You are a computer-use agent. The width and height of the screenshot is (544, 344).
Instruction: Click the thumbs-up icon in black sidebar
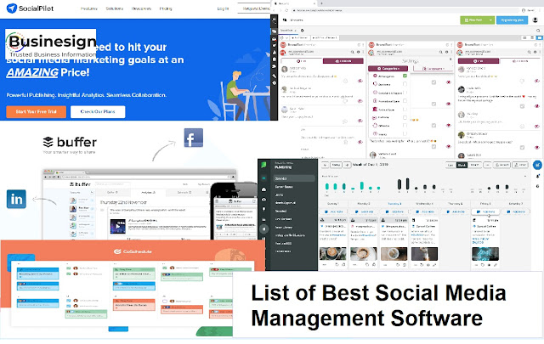pos(274,53)
